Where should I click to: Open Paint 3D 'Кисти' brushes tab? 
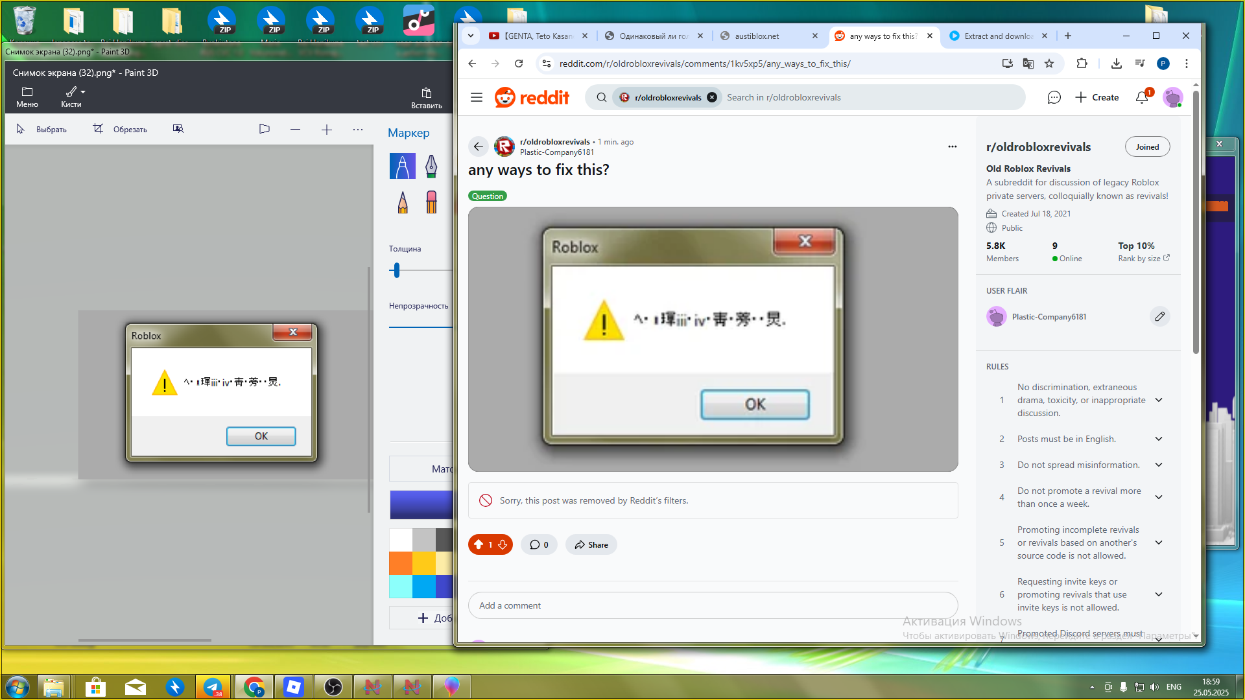(x=72, y=97)
